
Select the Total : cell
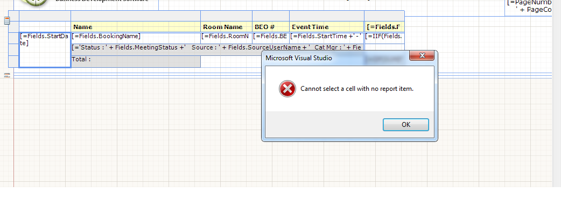[136, 61]
